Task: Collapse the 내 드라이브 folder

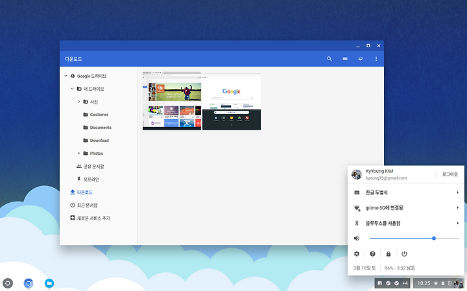Action: click(x=72, y=89)
